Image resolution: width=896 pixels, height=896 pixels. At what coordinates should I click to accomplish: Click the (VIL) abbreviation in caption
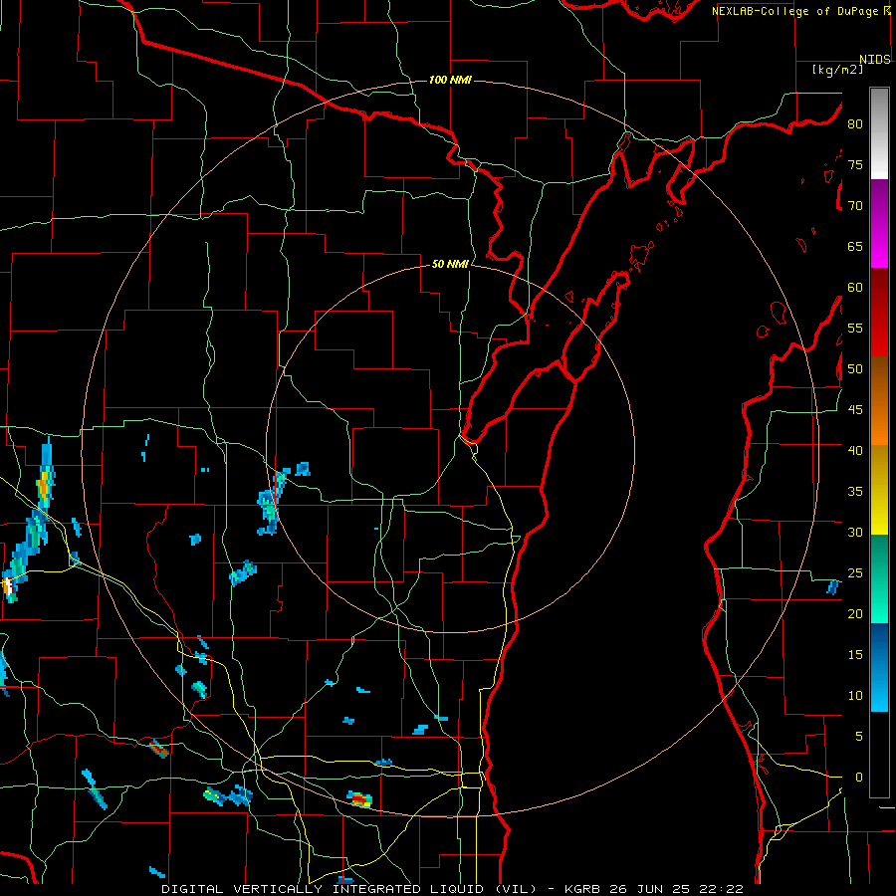coord(516,889)
